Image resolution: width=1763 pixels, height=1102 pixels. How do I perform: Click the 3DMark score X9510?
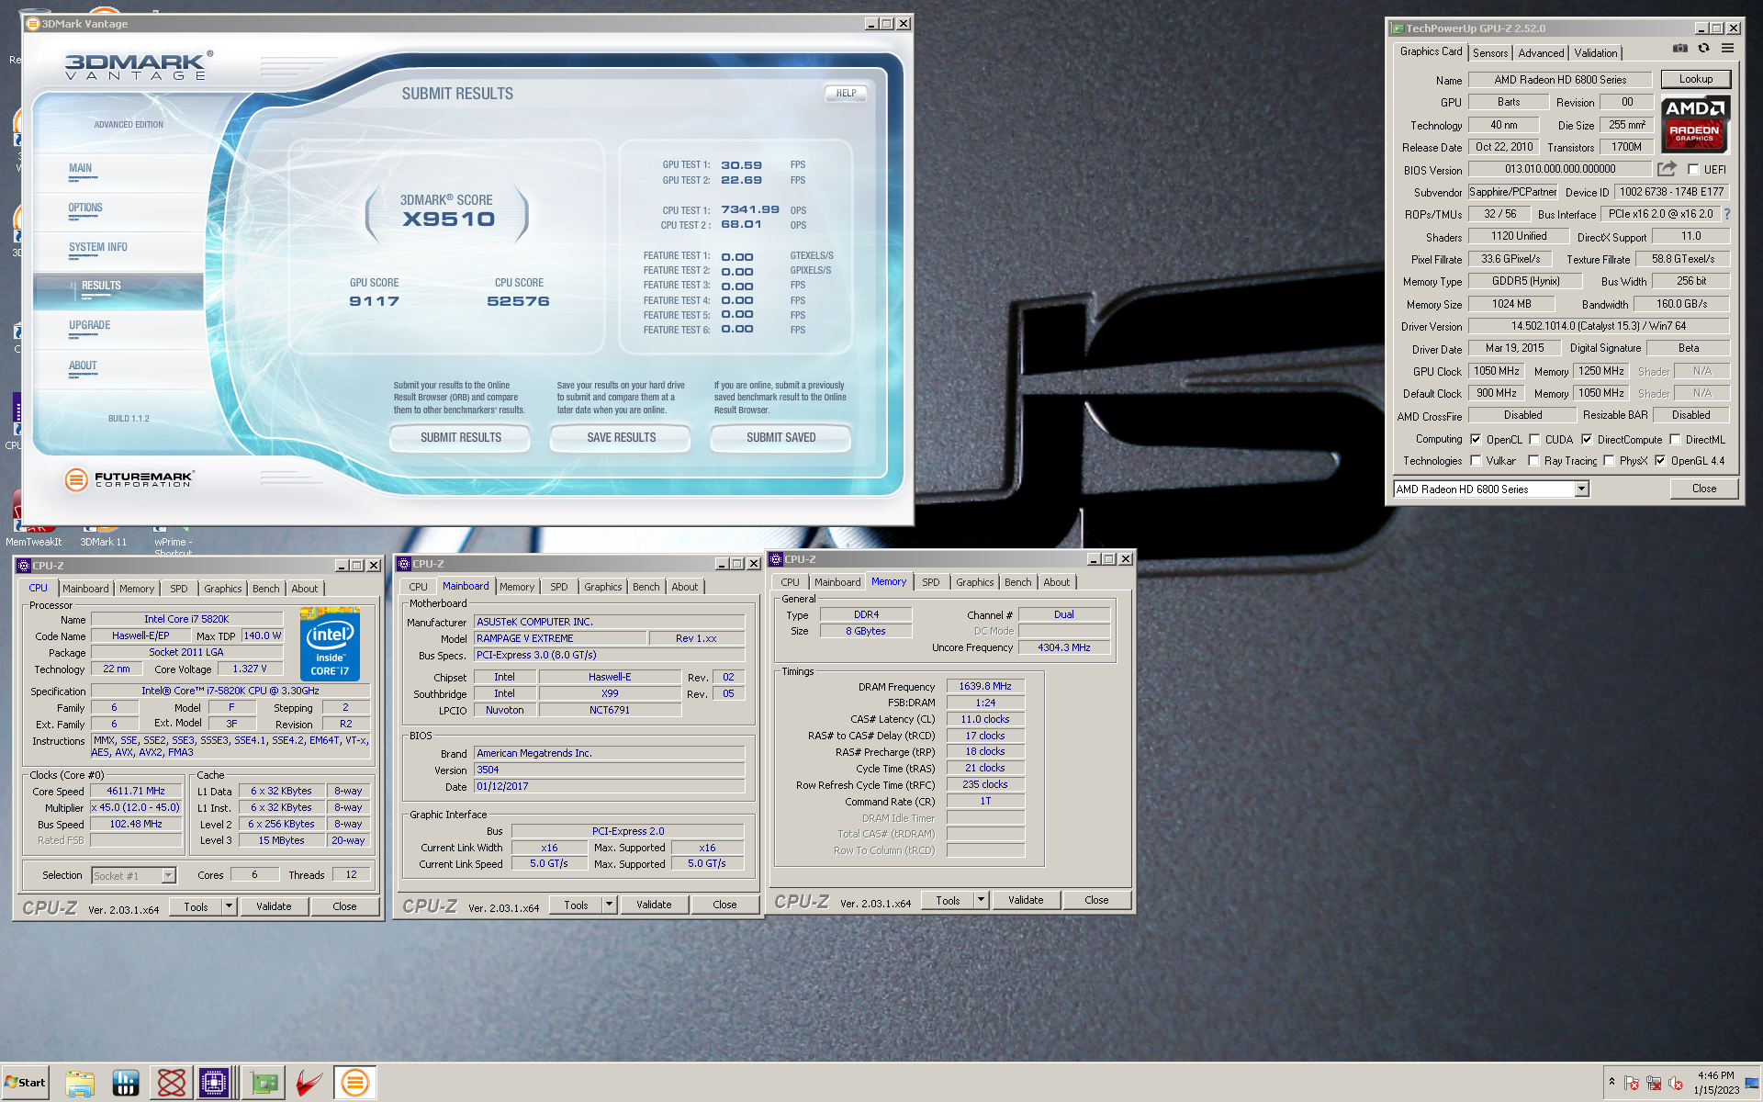(448, 219)
